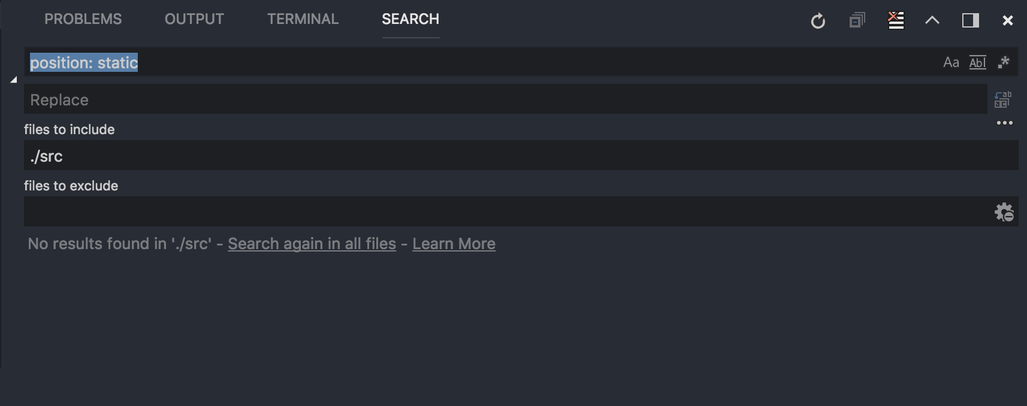Collapse the replace field with the triangle
The height and width of the screenshot is (406, 1027).
13,80
